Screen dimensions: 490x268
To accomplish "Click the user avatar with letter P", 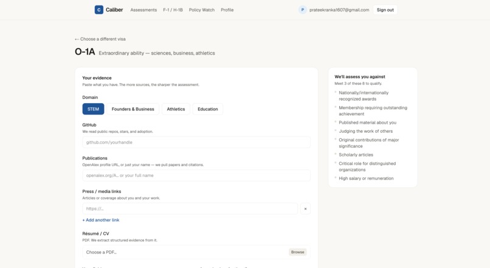I will coord(302,10).
